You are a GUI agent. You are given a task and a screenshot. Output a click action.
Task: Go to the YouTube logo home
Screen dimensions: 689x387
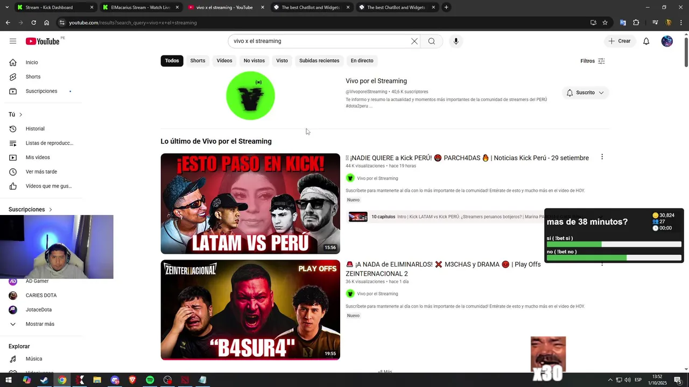click(43, 41)
